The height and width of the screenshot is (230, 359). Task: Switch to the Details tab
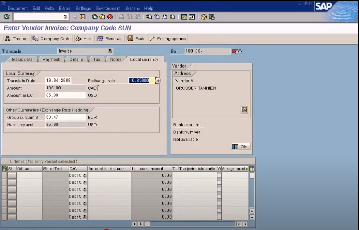76,60
